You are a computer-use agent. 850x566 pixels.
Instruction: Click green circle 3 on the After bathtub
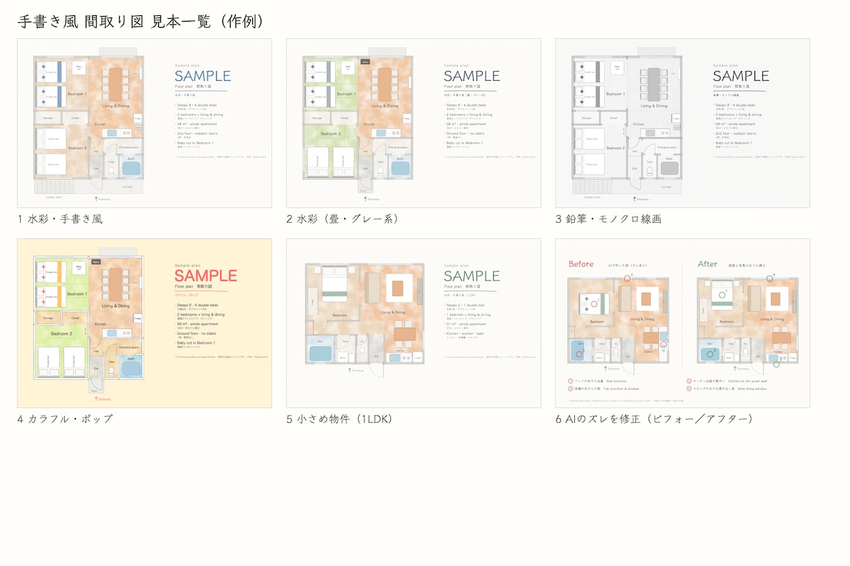[x=710, y=354]
